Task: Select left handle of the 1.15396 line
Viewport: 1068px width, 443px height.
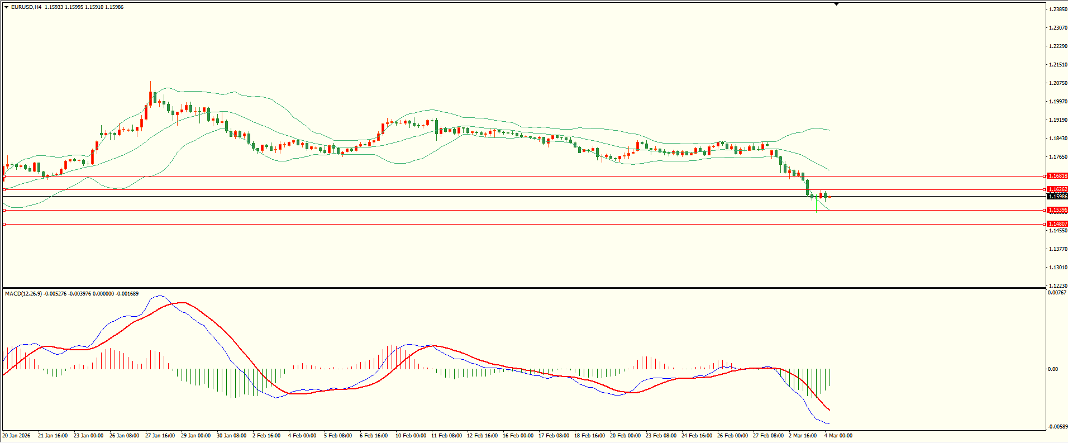Action: (x=4, y=211)
